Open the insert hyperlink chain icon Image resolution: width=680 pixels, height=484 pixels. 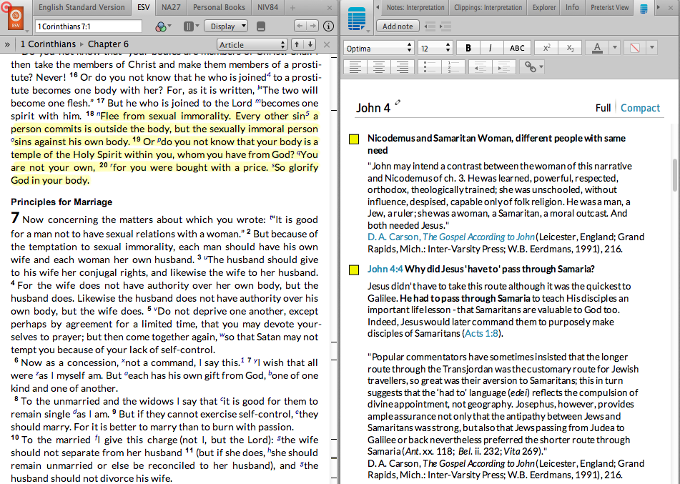[x=530, y=66]
